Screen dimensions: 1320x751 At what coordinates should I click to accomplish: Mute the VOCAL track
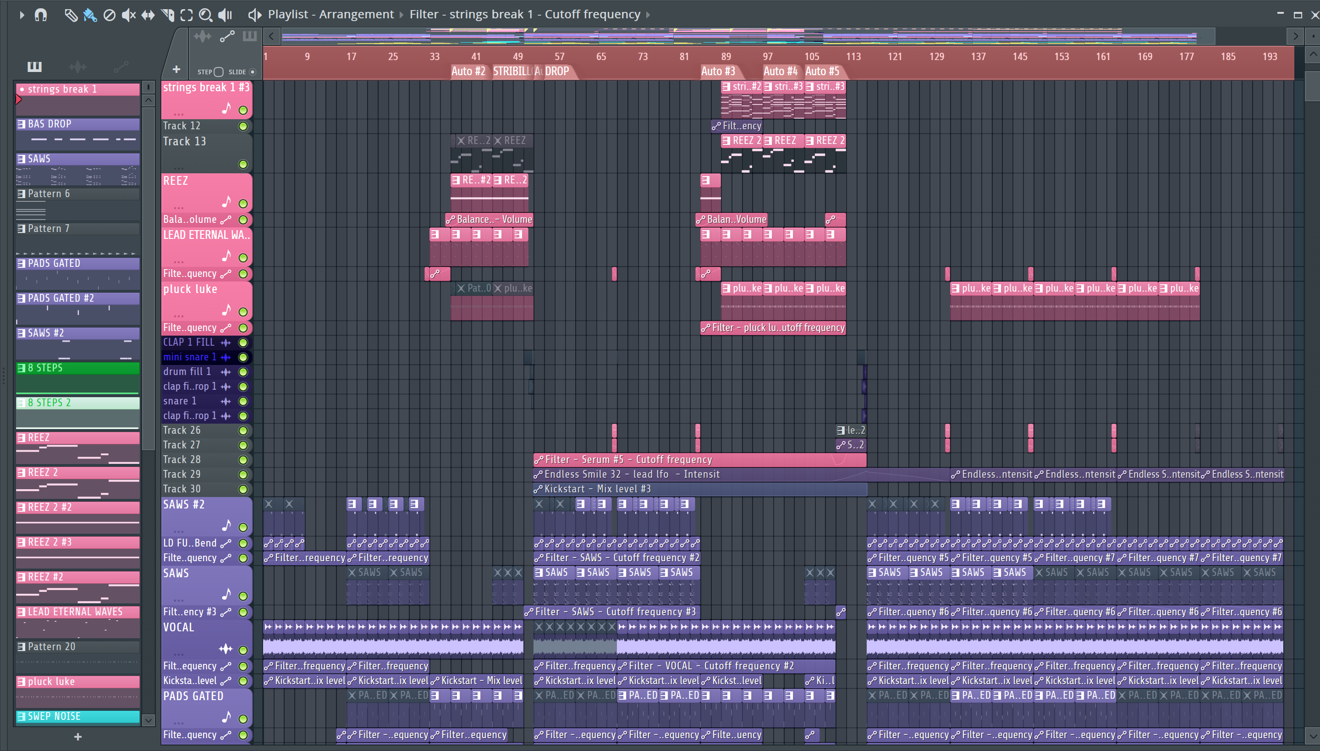[x=243, y=650]
